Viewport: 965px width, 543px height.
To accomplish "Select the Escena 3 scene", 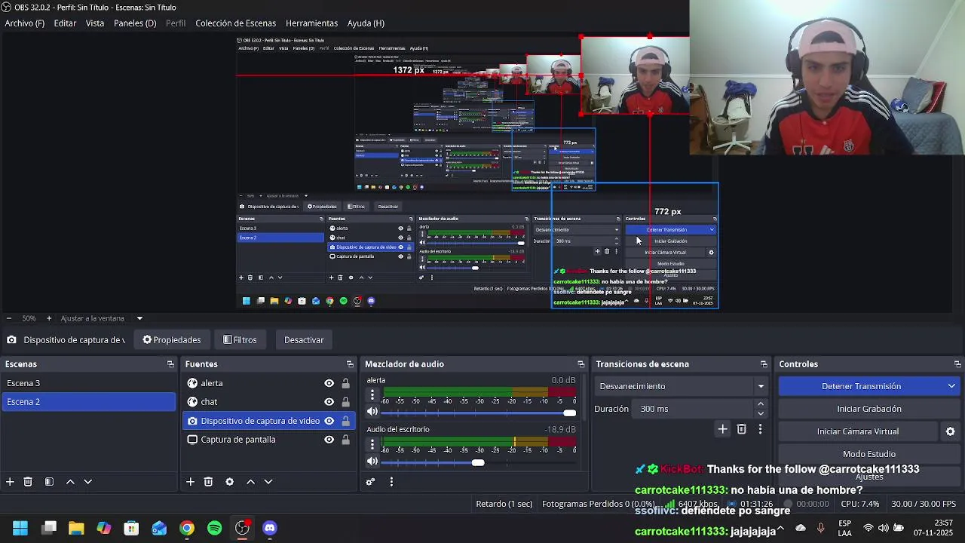I will click(x=89, y=383).
